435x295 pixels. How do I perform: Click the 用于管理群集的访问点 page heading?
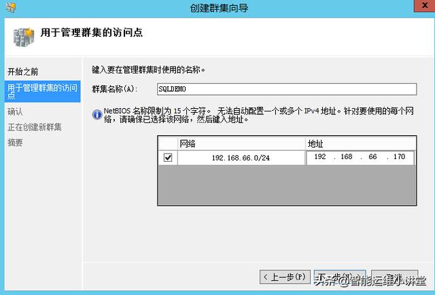click(x=92, y=33)
